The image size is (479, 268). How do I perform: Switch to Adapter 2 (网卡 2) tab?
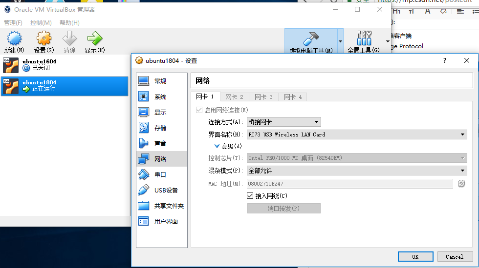[x=234, y=97]
